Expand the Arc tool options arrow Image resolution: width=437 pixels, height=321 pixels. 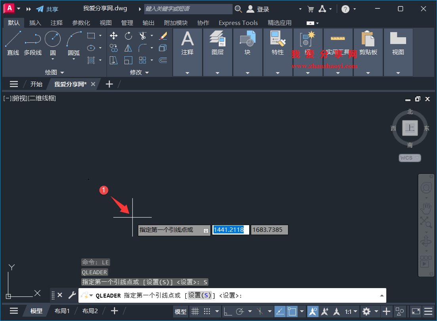point(74,59)
